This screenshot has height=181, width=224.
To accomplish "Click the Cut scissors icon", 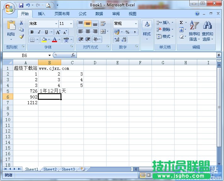I will tap(21, 23).
